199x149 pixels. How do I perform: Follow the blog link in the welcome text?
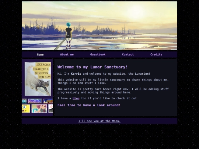[x=76, y=99]
